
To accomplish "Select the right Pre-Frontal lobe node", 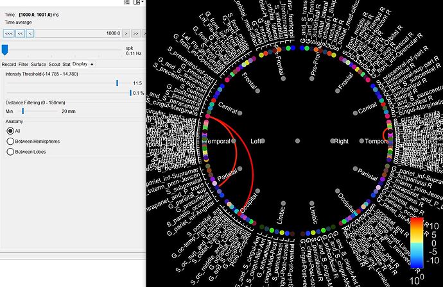I will coord(311,78).
